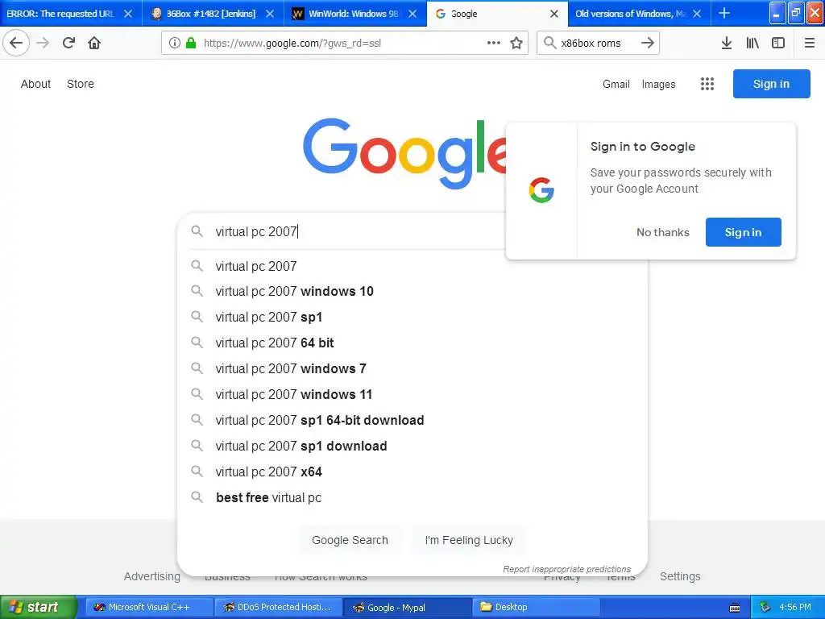The image size is (825, 619).
Task: Click the browser Back arrow button
Action: [x=16, y=44]
